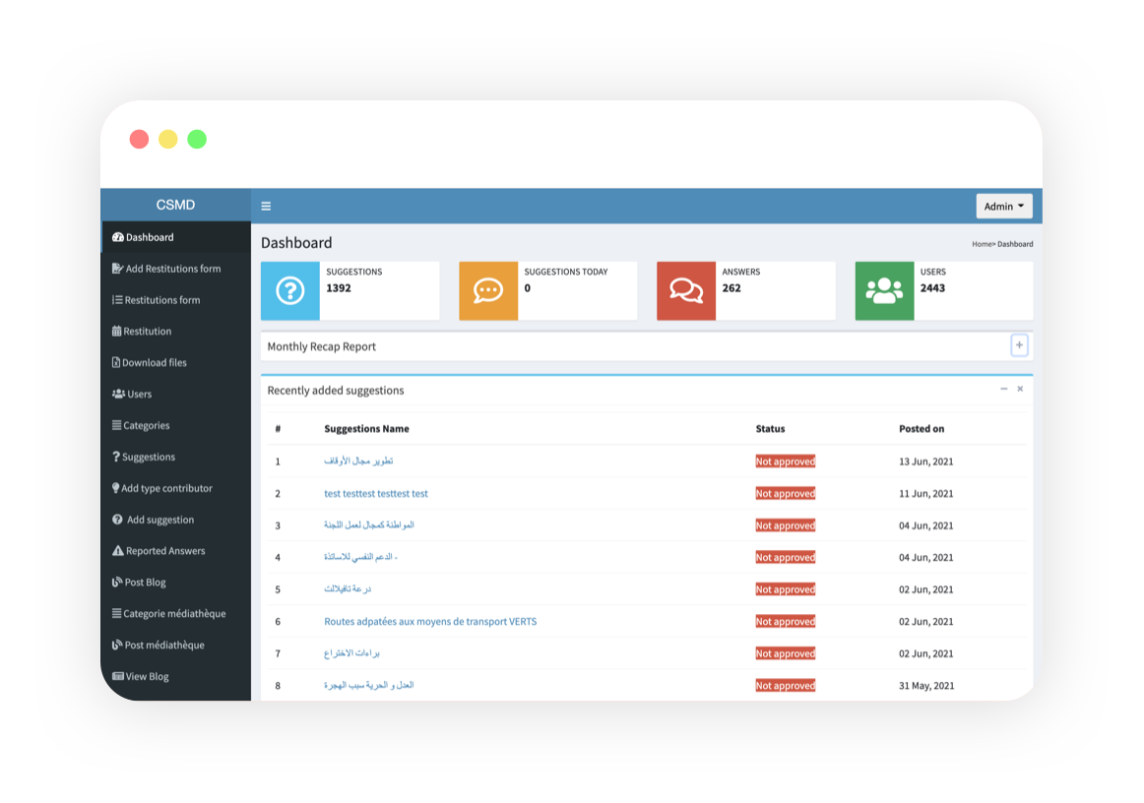This screenshot has height=803, width=1144.
Task: Click the 'Not approved' status badge on row 1
Action: tap(785, 461)
